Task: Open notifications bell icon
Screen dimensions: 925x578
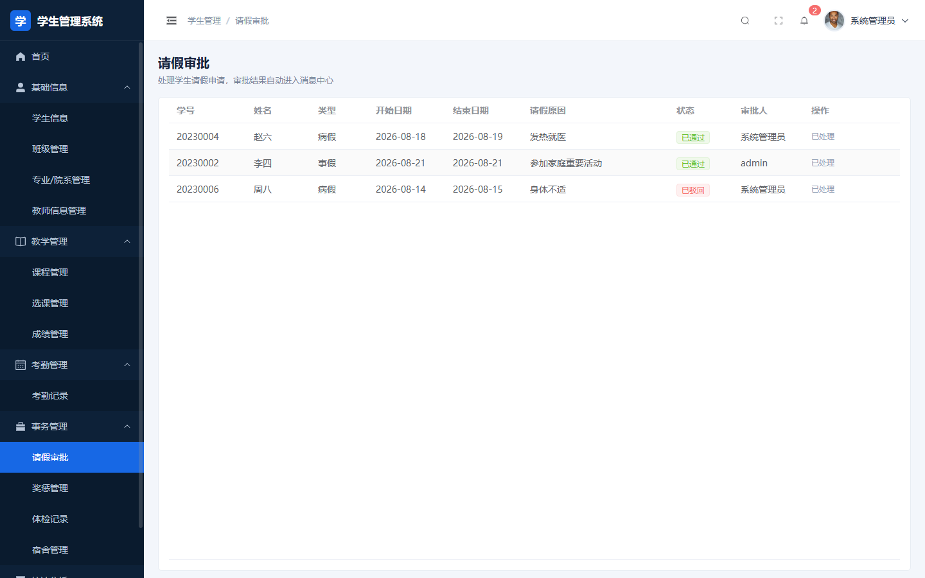Action: click(804, 21)
